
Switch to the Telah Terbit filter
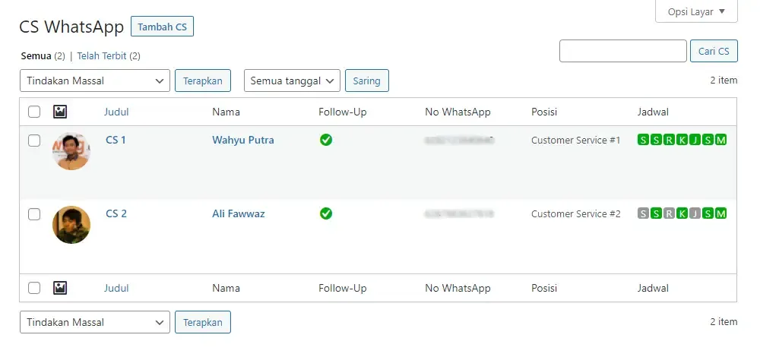(102, 55)
